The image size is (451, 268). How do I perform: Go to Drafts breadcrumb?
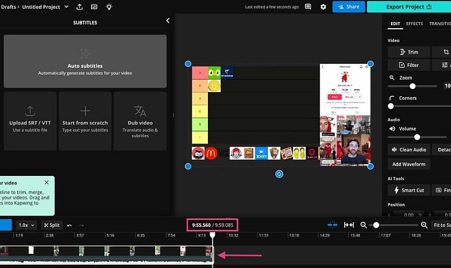click(8, 7)
